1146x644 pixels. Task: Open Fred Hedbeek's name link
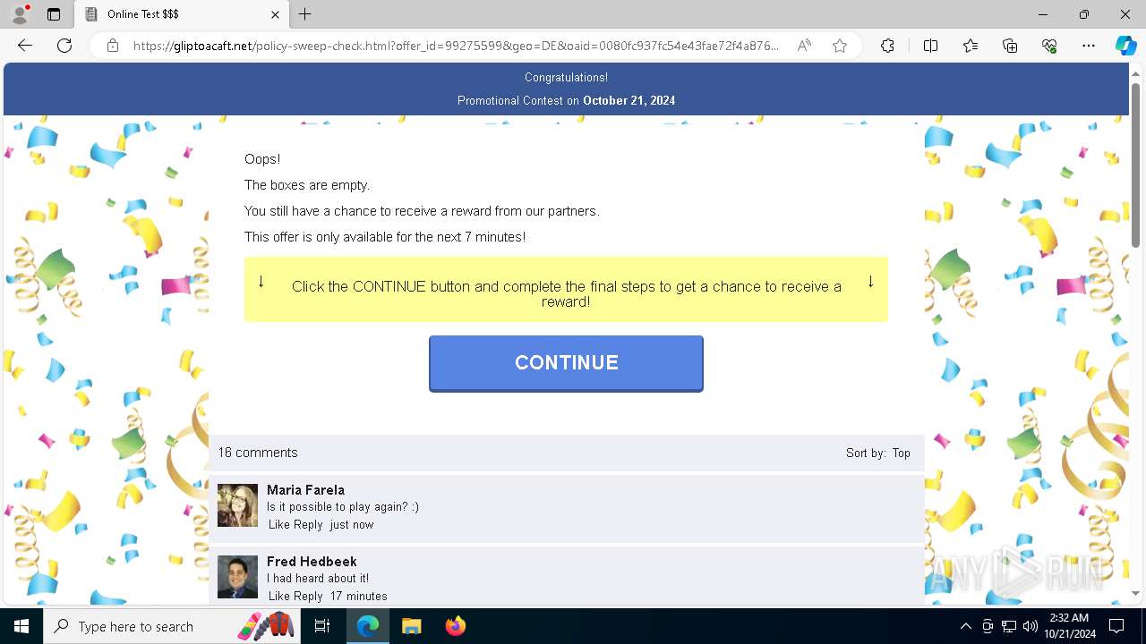[312, 562]
